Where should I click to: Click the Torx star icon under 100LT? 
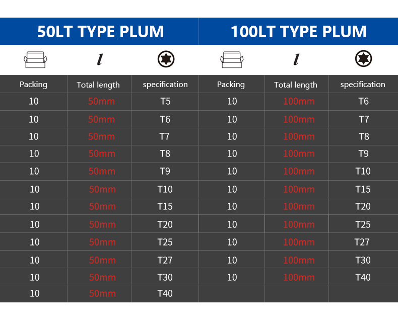[x=363, y=58]
